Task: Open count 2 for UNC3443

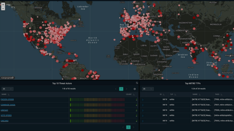Action: 136,121
